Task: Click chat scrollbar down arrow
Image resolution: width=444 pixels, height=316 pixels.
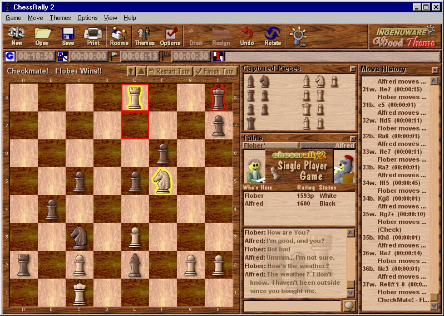Action: pyautogui.click(x=351, y=293)
